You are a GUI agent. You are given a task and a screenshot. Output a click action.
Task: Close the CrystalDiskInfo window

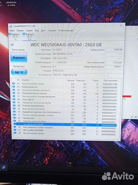click(x=121, y=25)
